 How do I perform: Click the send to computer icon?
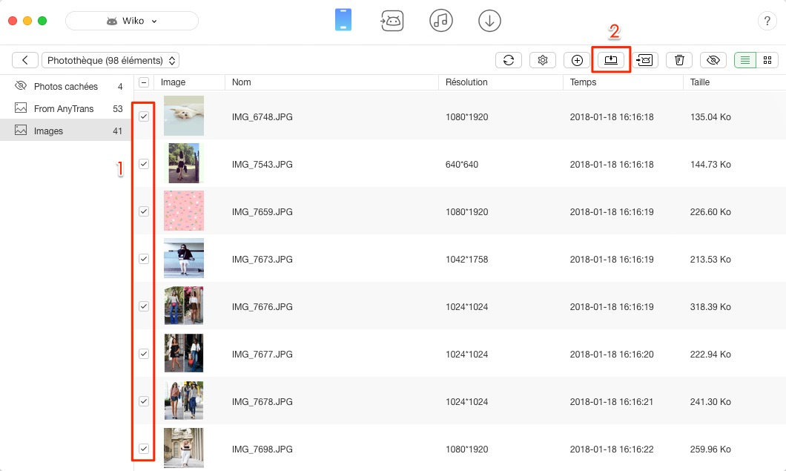(x=611, y=60)
